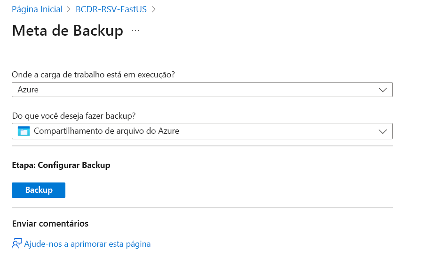
Task: Click the Azure file share icon in dropdown
Action: coord(24,131)
